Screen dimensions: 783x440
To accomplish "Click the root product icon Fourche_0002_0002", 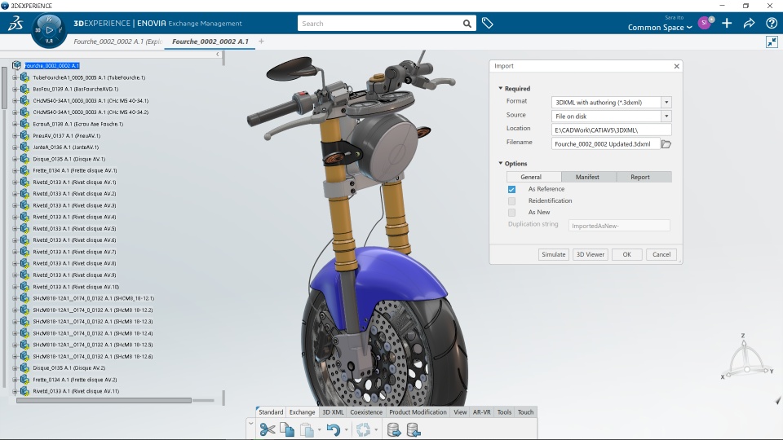I will coord(16,65).
